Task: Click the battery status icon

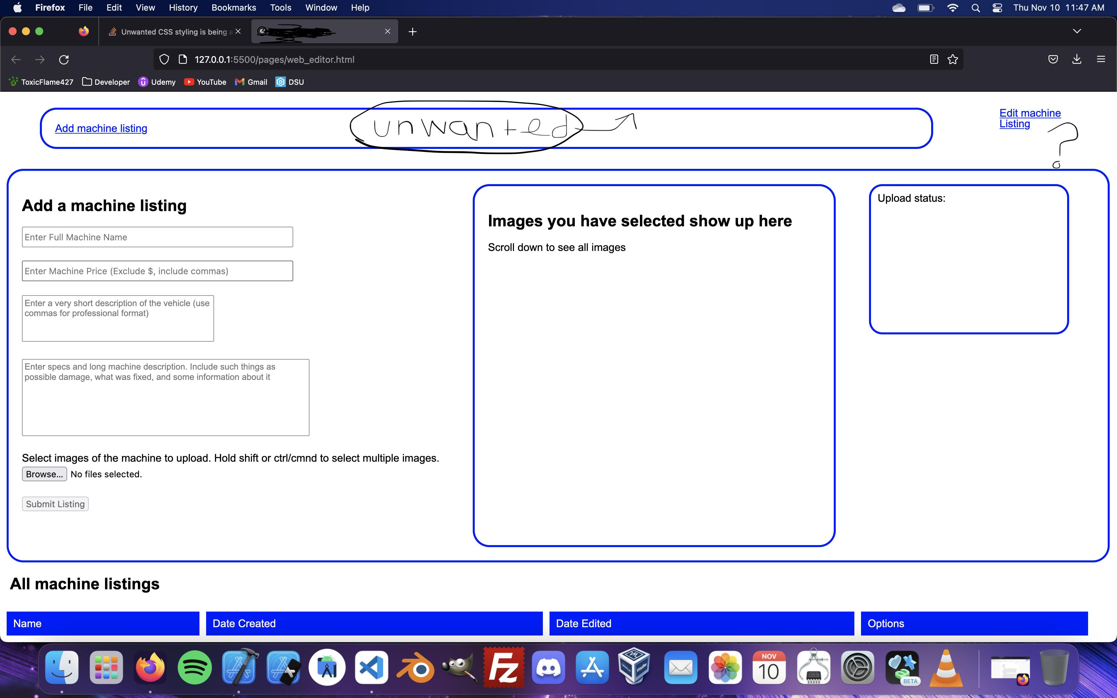Action: (x=926, y=8)
